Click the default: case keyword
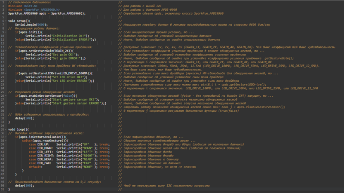The height and width of the screenshot is (193, 344). click(x=36, y=167)
